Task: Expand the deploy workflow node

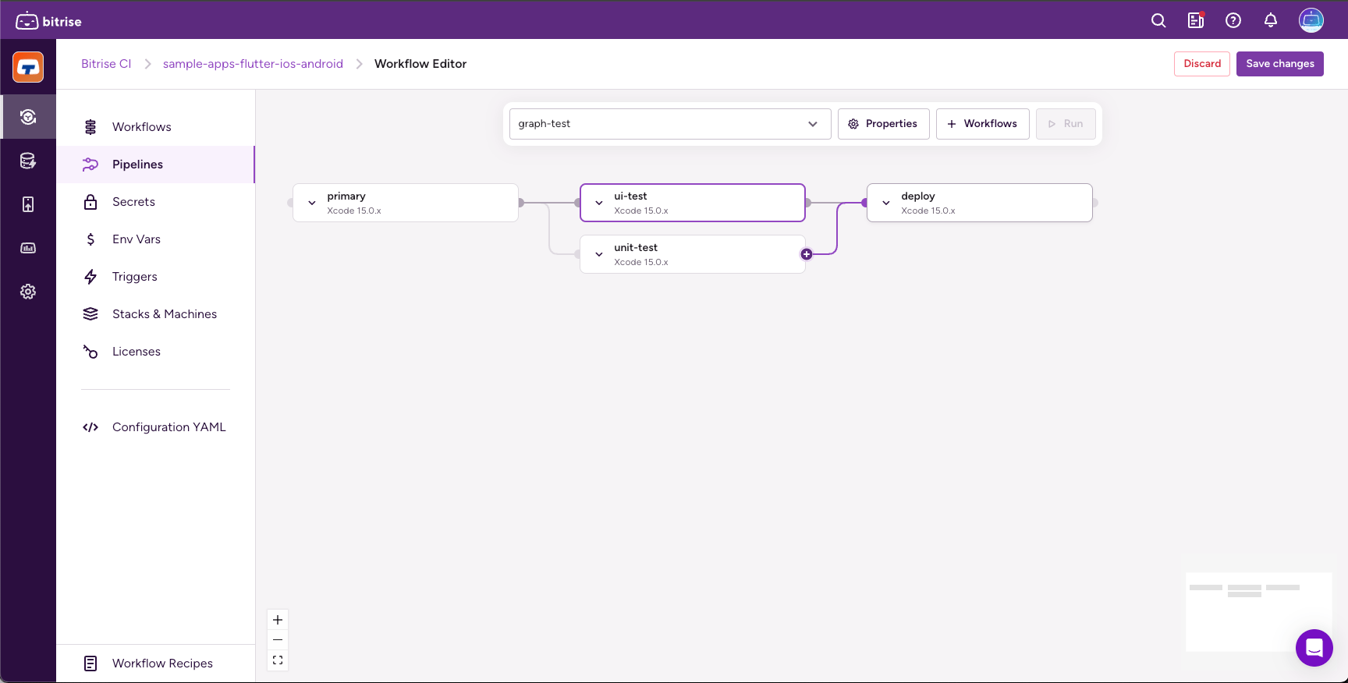Action: [x=886, y=203]
